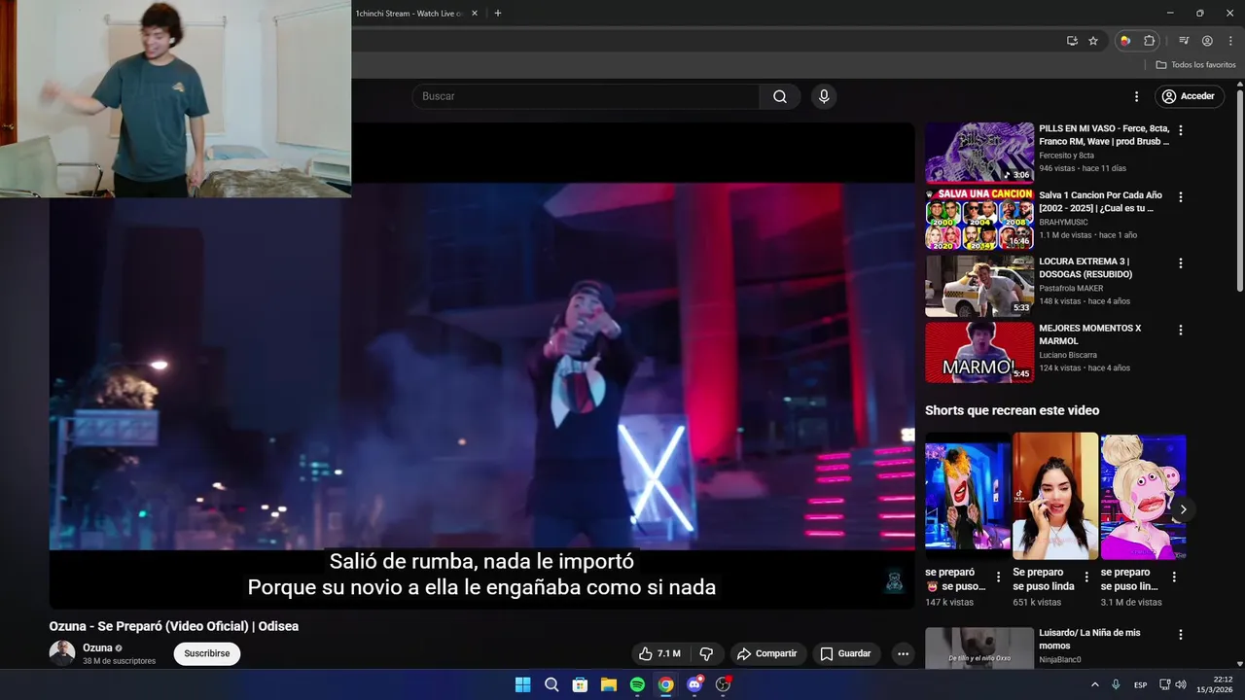Activate voice search microphone icon
The image size is (1245, 700).
coord(824,96)
